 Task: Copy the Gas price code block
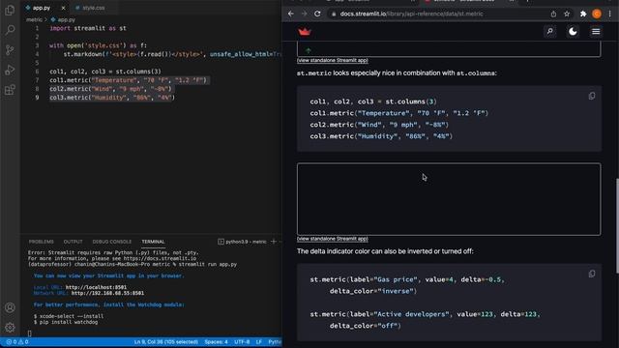(x=592, y=274)
